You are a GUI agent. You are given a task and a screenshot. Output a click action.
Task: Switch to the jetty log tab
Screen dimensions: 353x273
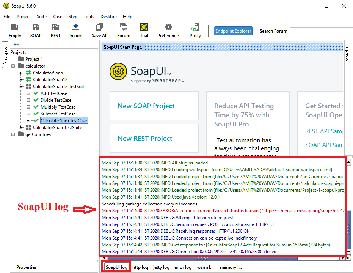(x=161, y=267)
